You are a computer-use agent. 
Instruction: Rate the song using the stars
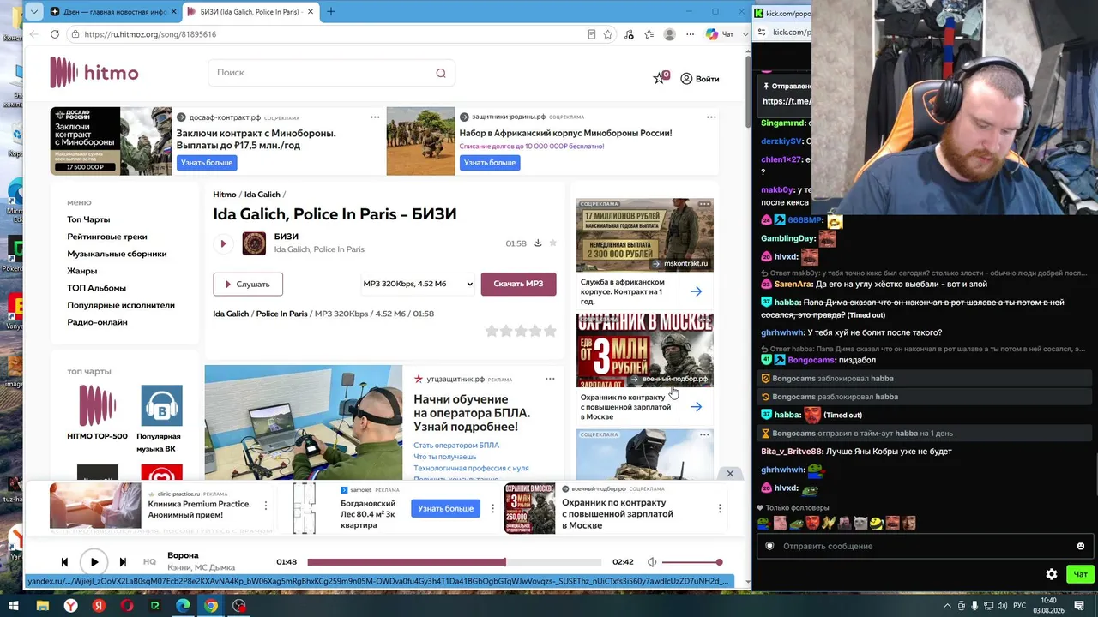521,331
